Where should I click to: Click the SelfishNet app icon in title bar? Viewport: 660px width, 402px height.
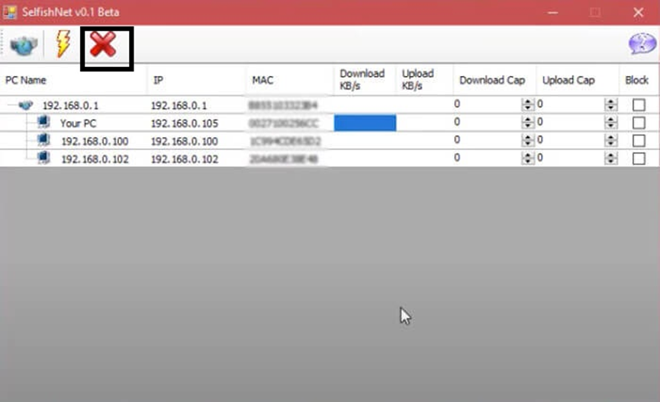(x=11, y=12)
